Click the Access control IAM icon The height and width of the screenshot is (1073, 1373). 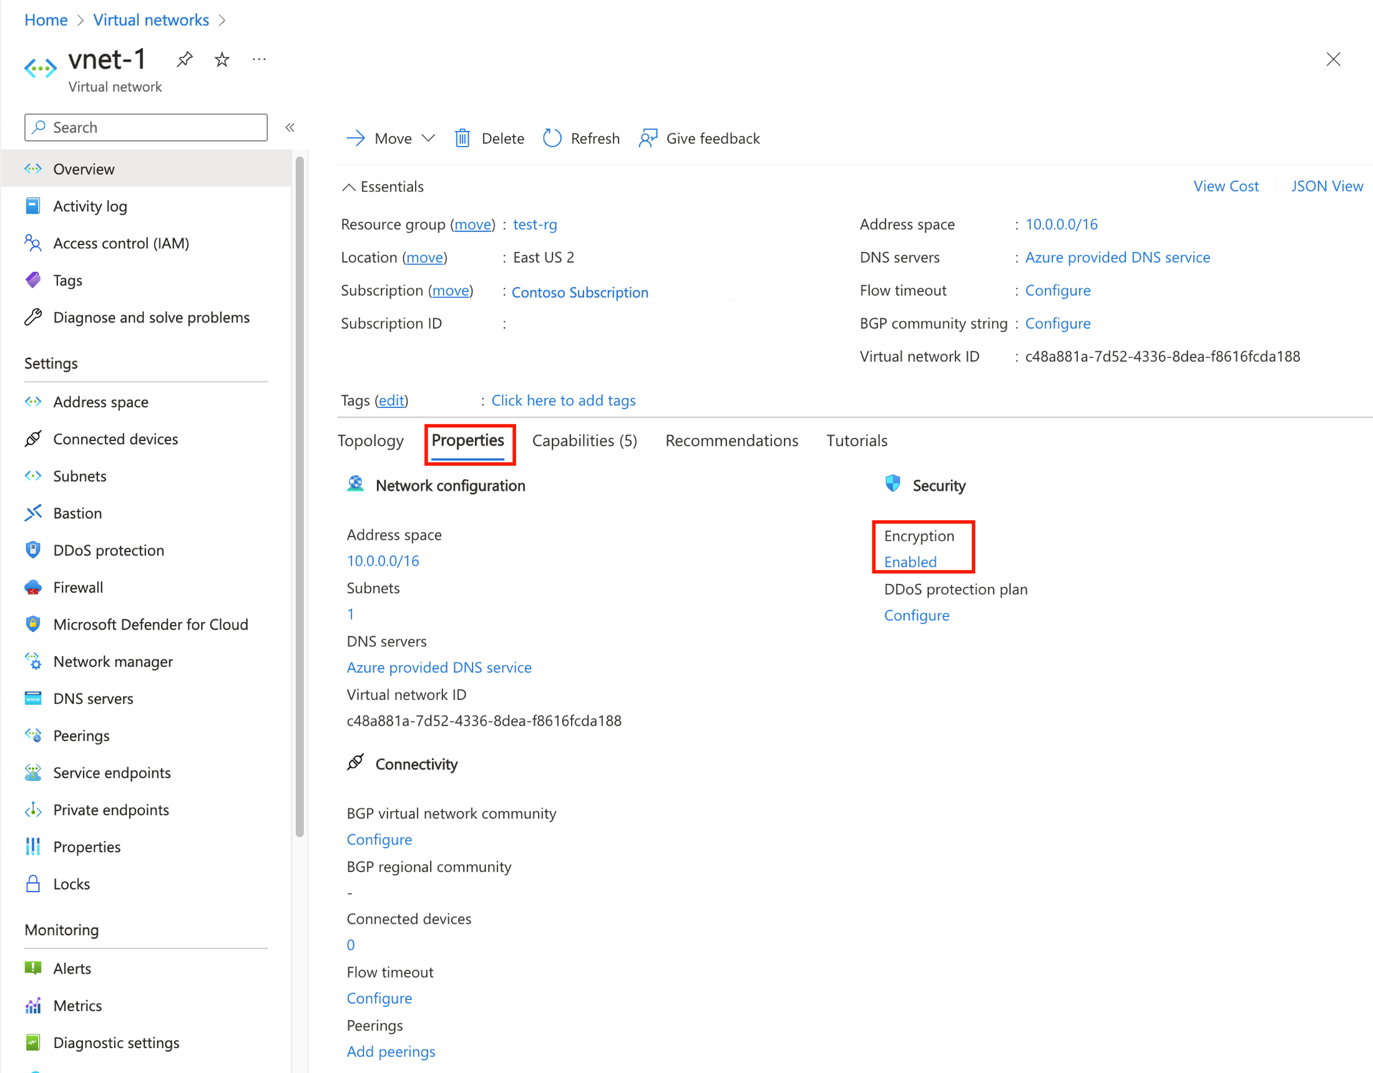34,243
